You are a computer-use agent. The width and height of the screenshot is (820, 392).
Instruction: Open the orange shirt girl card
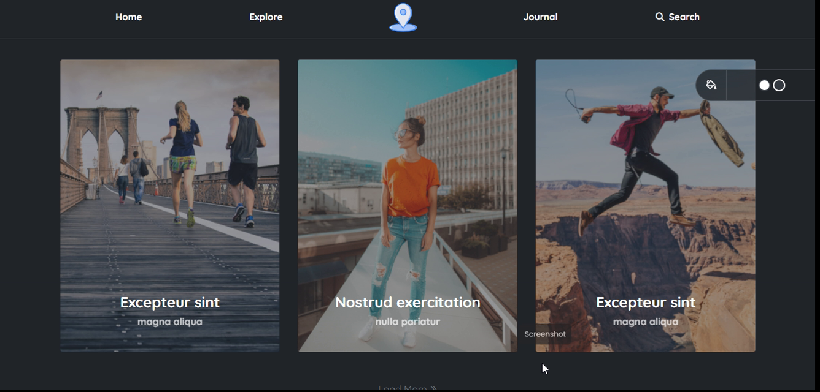pos(408,205)
